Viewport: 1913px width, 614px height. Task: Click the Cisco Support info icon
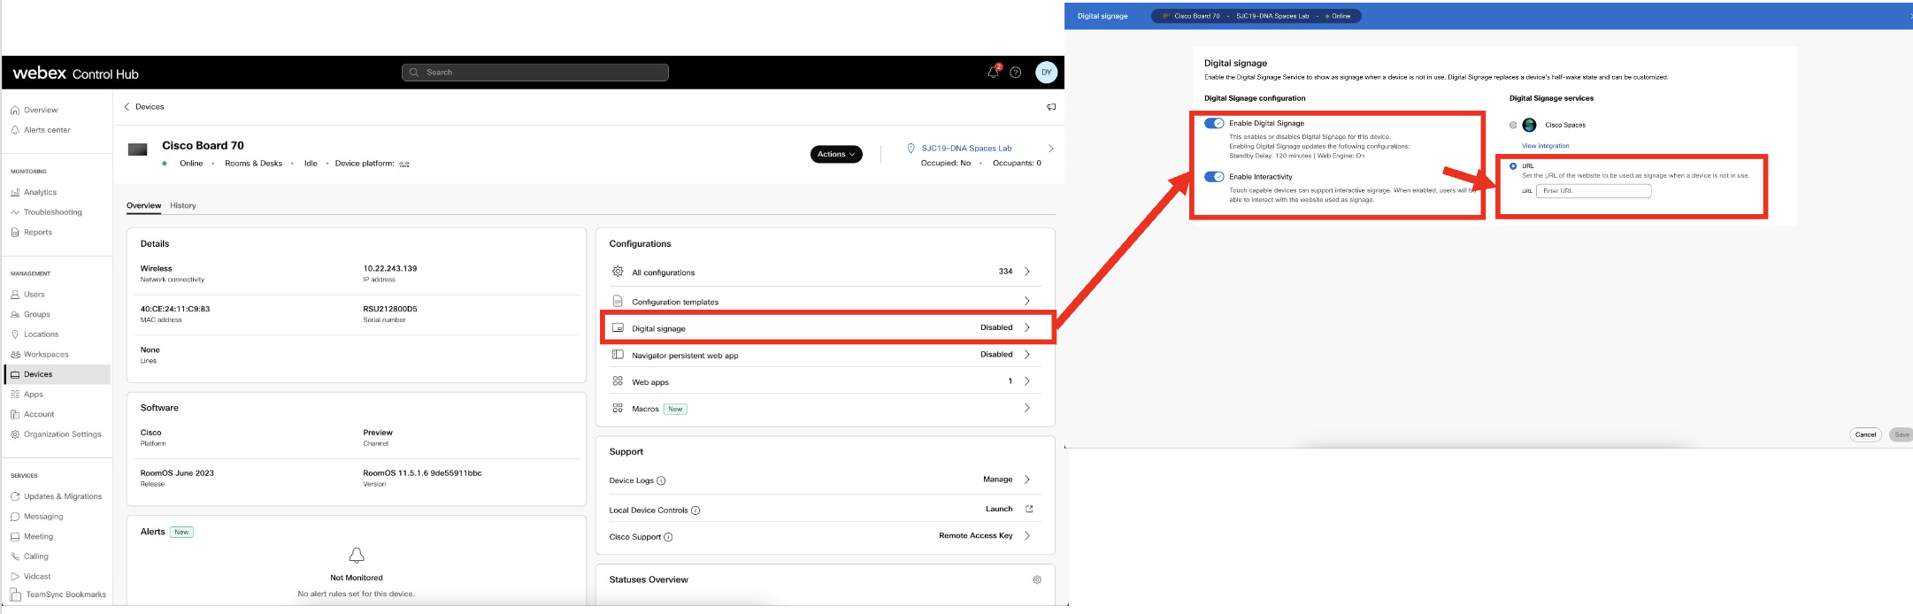(668, 537)
